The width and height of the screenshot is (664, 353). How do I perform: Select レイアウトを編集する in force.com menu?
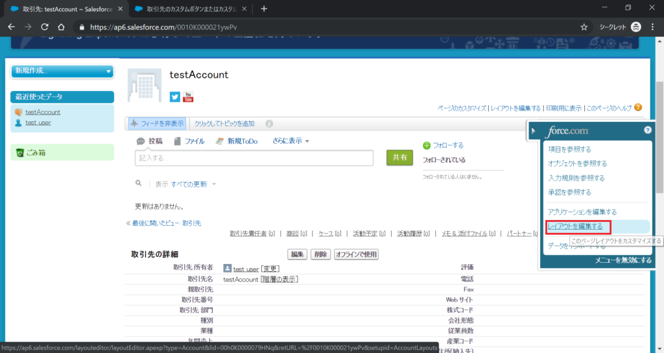(x=575, y=226)
